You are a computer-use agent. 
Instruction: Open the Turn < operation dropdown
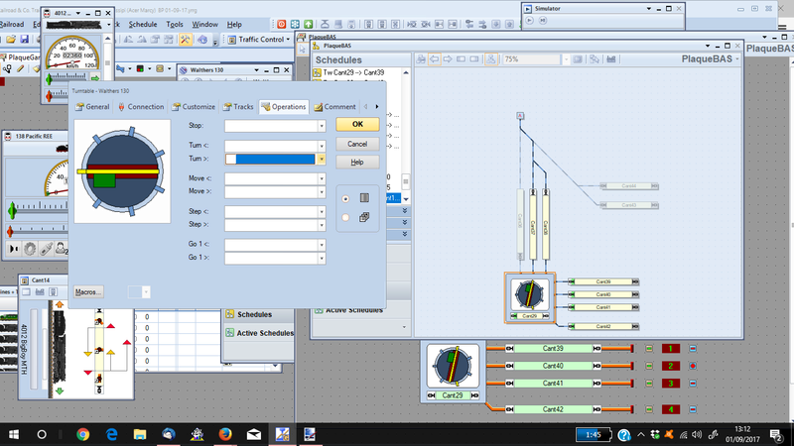(321, 146)
